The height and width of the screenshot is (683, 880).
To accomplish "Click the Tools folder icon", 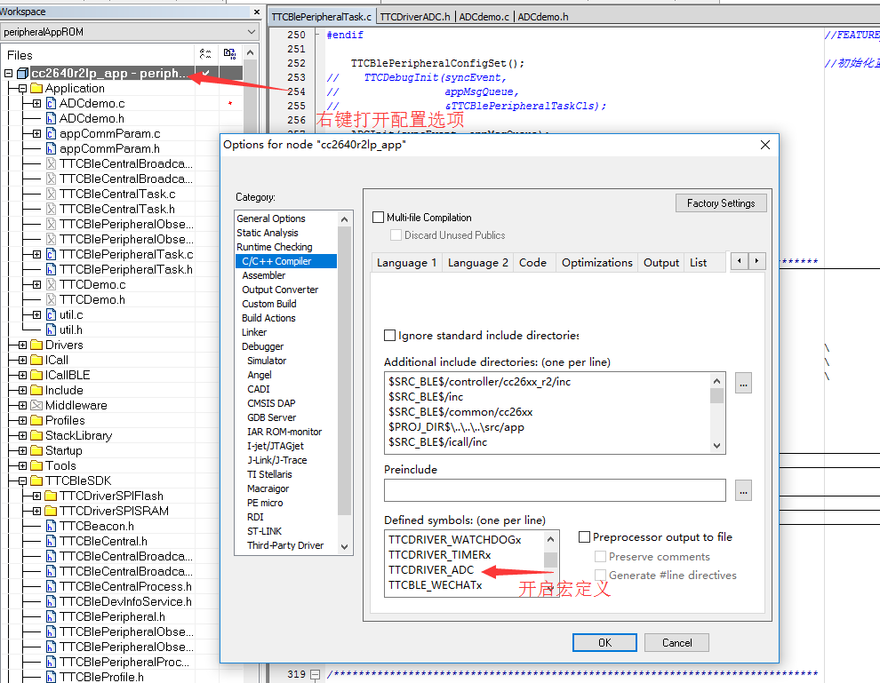I will [36, 466].
